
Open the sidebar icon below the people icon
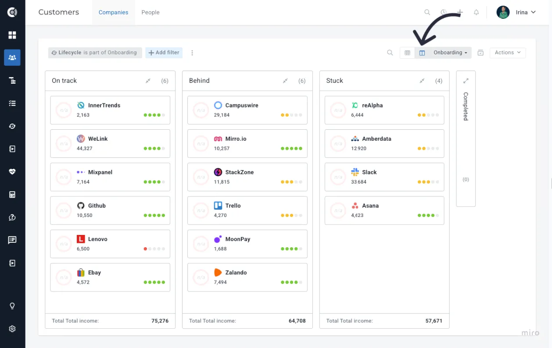12,81
